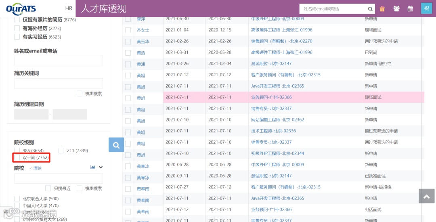436x222 pixels.
Task: Click date 2021-07-27 cell
Action: pyautogui.click(x=177, y=187)
